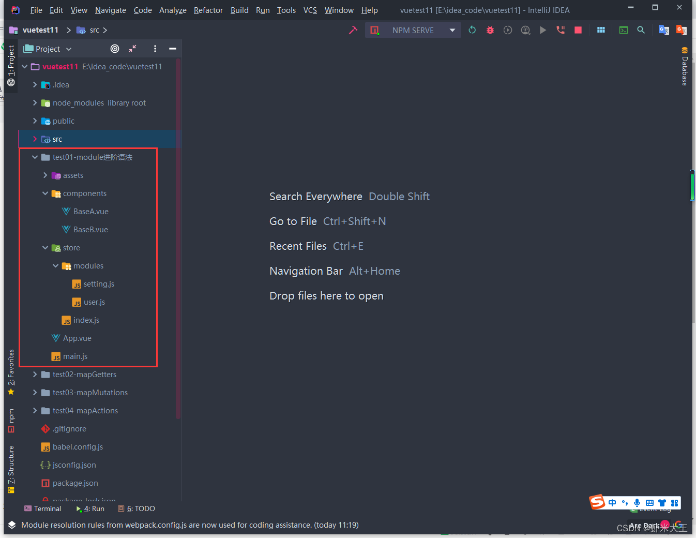Run with Coverage icon in toolbar
696x538 pixels.
pos(507,30)
